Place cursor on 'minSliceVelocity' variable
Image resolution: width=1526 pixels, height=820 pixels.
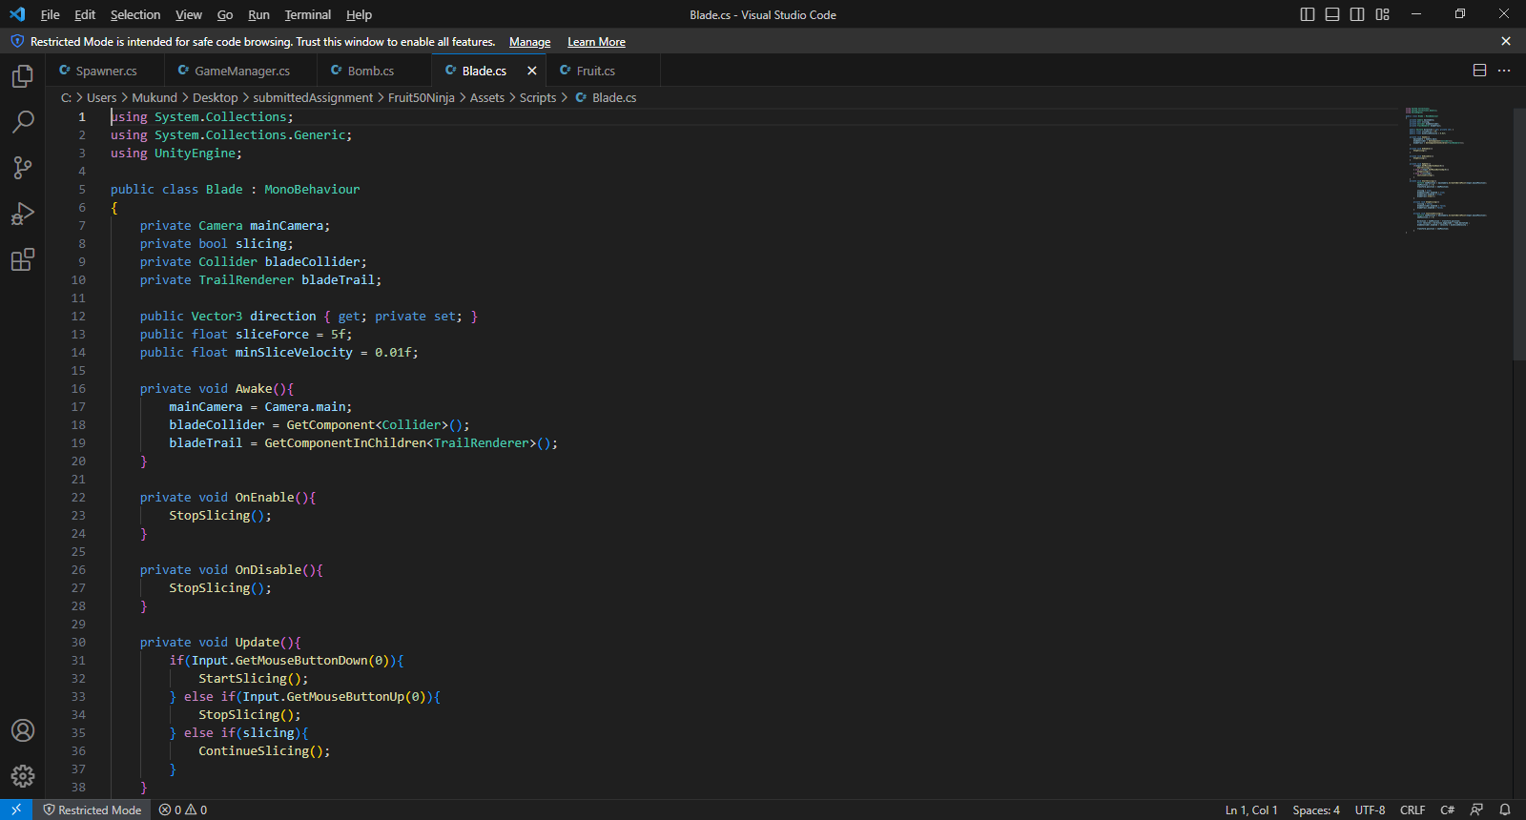click(x=294, y=353)
